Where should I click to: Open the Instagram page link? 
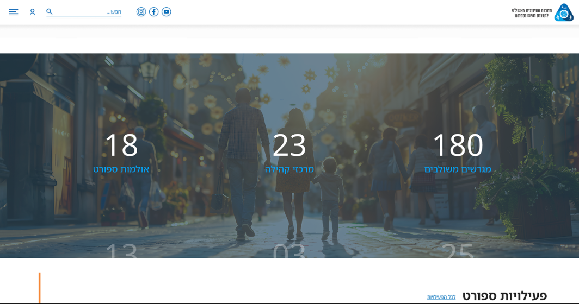(x=141, y=12)
